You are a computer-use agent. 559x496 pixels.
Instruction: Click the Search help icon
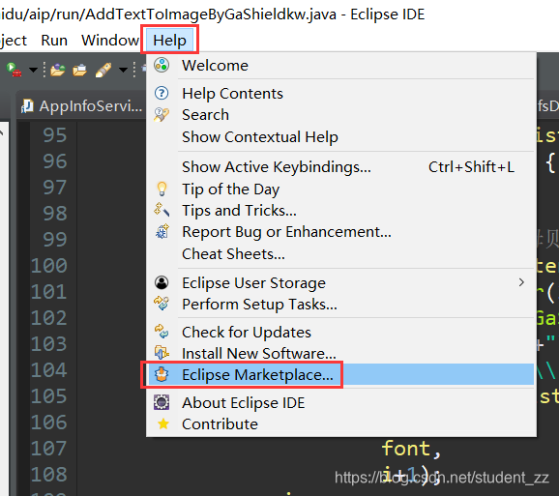[x=162, y=115]
